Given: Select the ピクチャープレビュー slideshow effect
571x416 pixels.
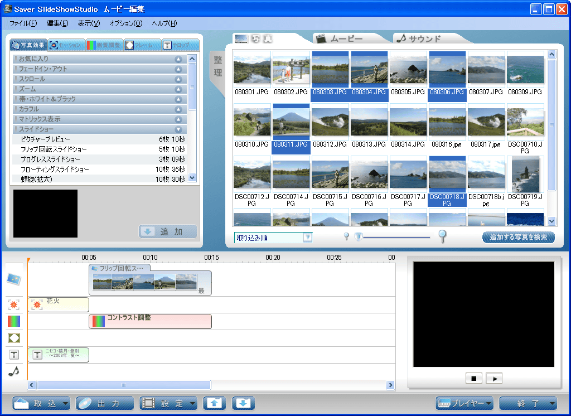Looking at the screenshot, I should [100, 139].
